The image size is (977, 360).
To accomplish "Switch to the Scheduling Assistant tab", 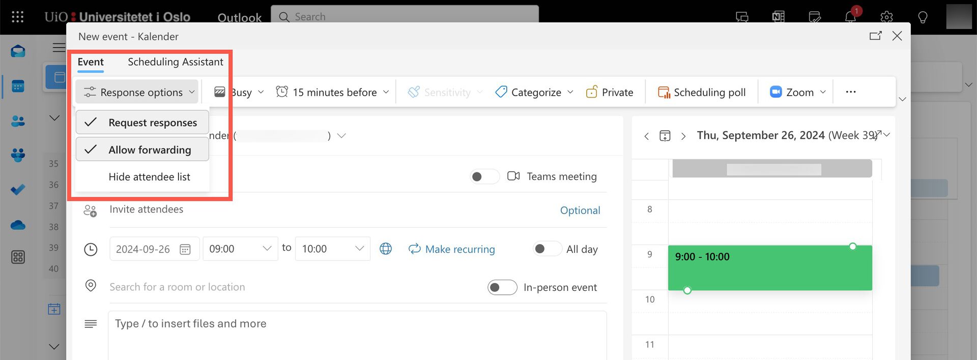I will point(176,62).
